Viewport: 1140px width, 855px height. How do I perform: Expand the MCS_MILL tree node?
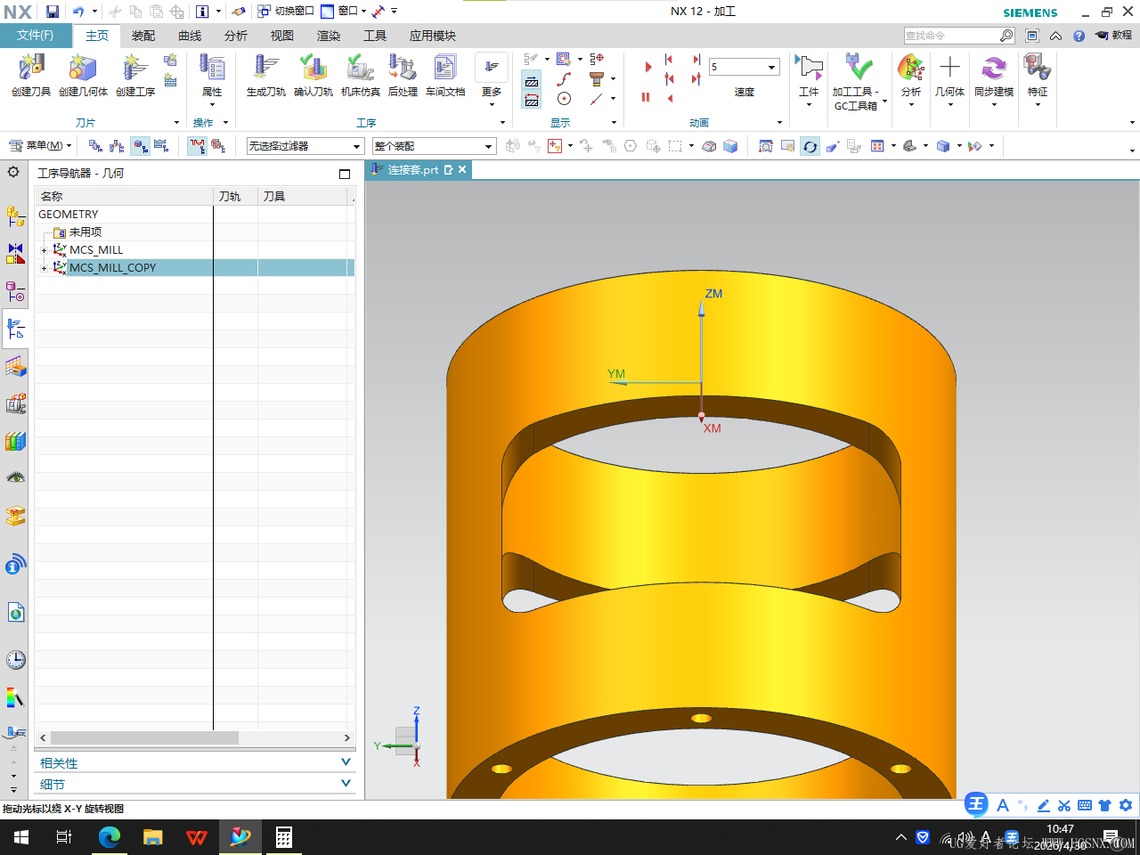(44, 250)
